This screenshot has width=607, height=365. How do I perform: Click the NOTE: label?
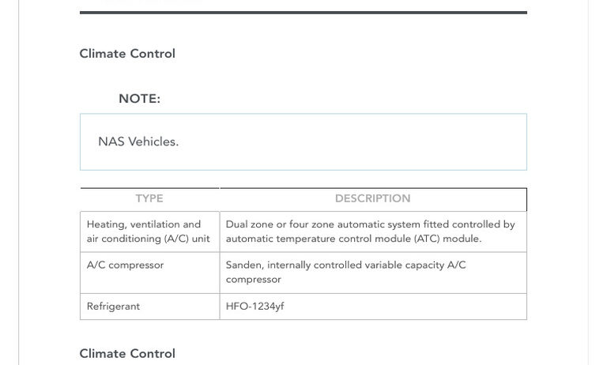tap(139, 99)
